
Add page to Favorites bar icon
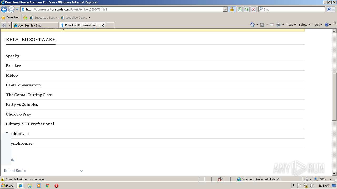25,18
